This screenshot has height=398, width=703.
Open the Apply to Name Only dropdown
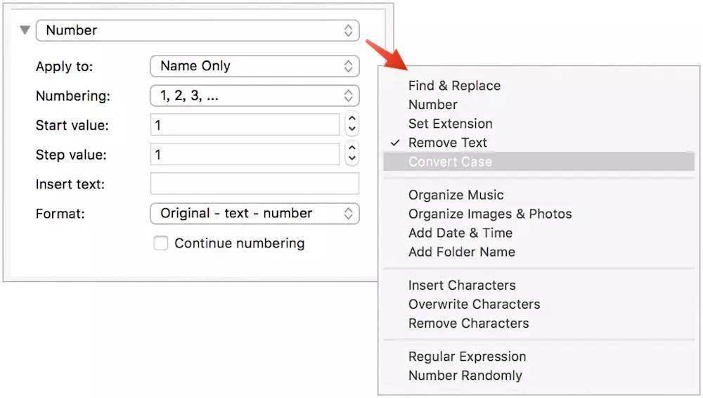click(x=254, y=66)
